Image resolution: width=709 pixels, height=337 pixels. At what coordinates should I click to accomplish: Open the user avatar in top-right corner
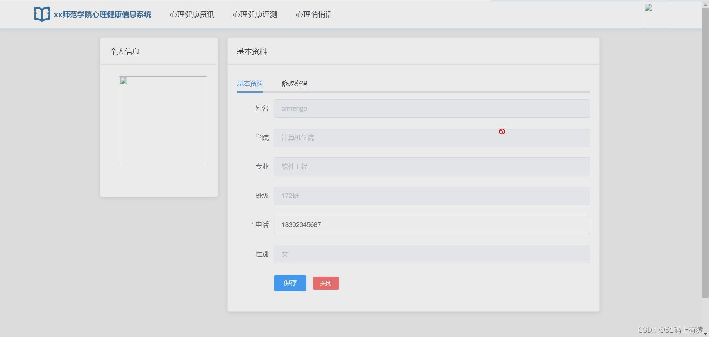[656, 15]
